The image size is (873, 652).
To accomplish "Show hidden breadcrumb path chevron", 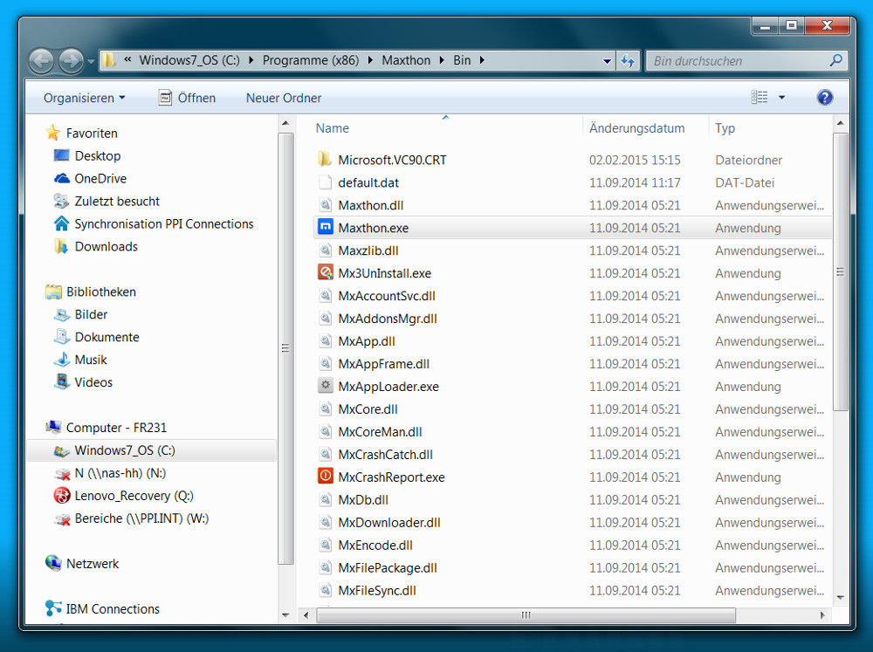I will (x=127, y=59).
